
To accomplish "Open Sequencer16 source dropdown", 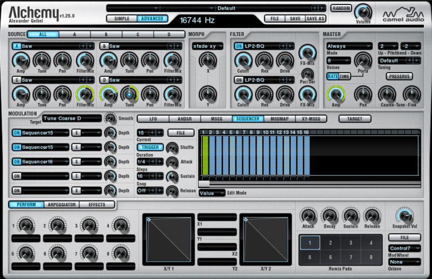I will (x=45, y=162).
